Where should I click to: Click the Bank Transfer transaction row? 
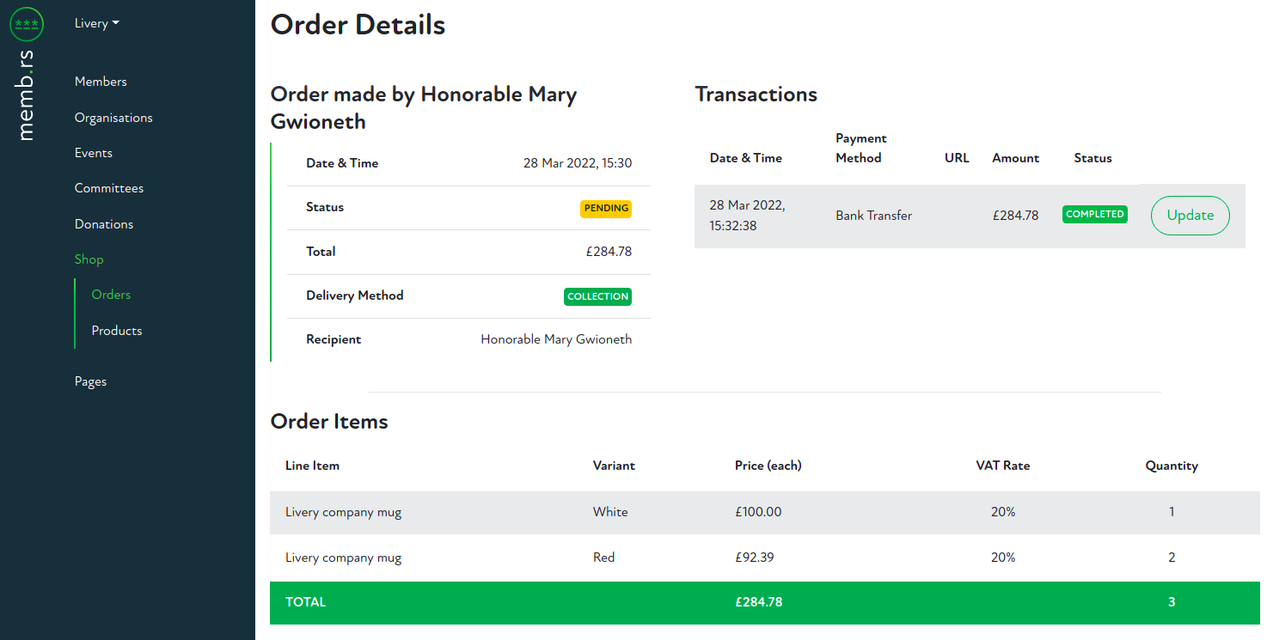click(x=873, y=216)
